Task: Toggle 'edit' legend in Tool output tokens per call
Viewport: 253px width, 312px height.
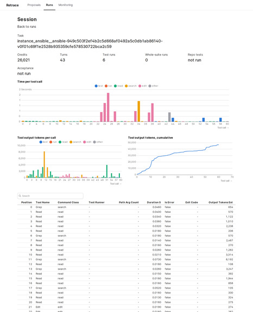Action: [x=87, y=142]
